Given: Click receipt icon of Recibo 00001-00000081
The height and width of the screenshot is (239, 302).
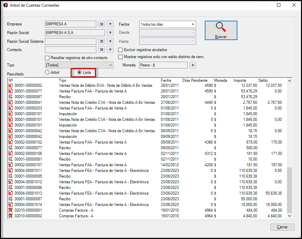Looking at the screenshot, I should coord(11,159).
